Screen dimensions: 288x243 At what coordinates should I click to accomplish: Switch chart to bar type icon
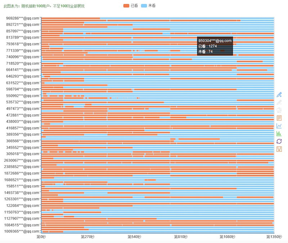pyautogui.click(x=279, y=133)
